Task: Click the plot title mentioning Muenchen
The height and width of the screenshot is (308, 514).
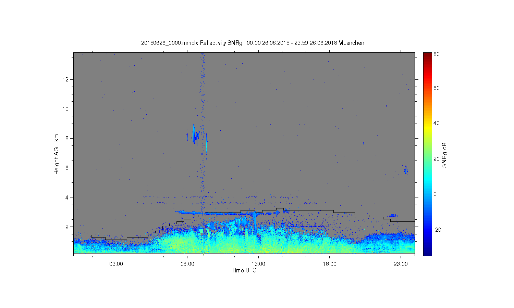Action: pyautogui.click(x=253, y=43)
